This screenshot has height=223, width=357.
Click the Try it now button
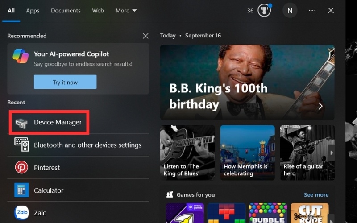click(x=65, y=82)
